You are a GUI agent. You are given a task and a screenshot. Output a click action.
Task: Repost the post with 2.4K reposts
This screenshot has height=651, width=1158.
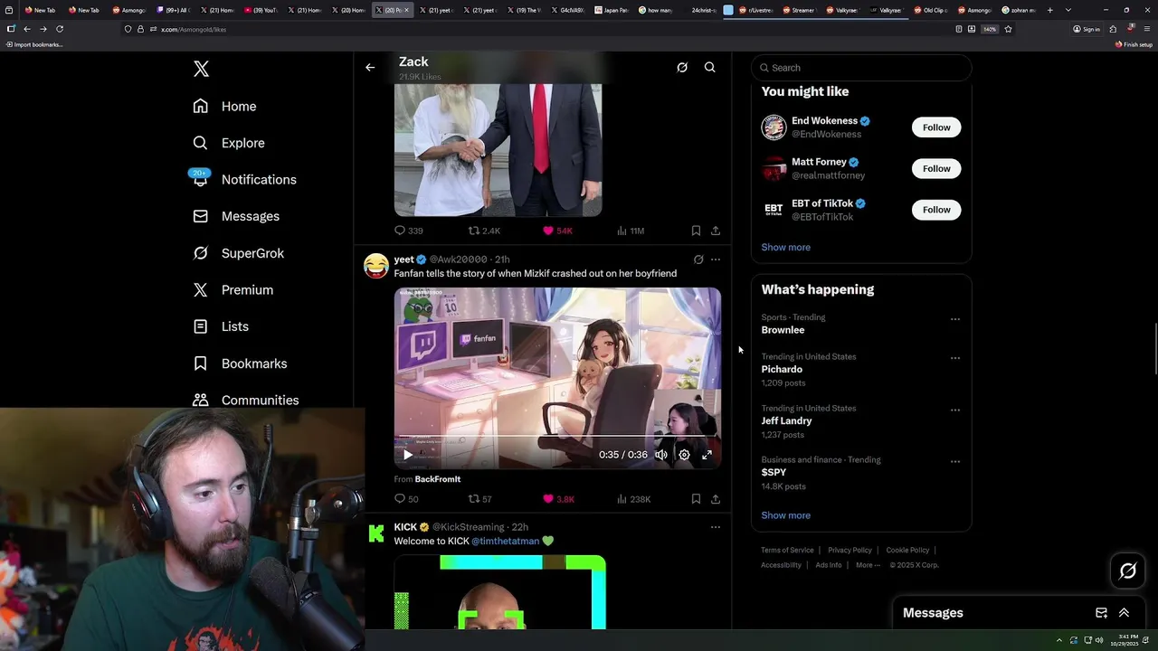pos(484,231)
